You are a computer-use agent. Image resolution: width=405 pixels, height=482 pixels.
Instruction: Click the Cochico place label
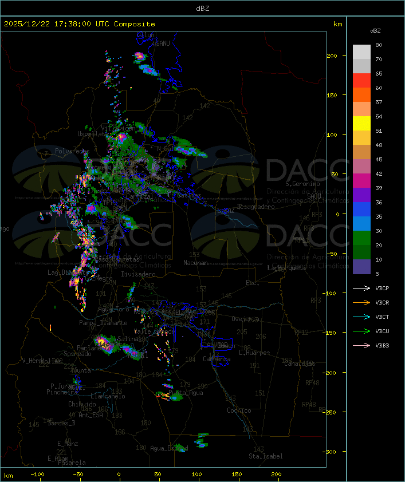(x=239, y=410)
